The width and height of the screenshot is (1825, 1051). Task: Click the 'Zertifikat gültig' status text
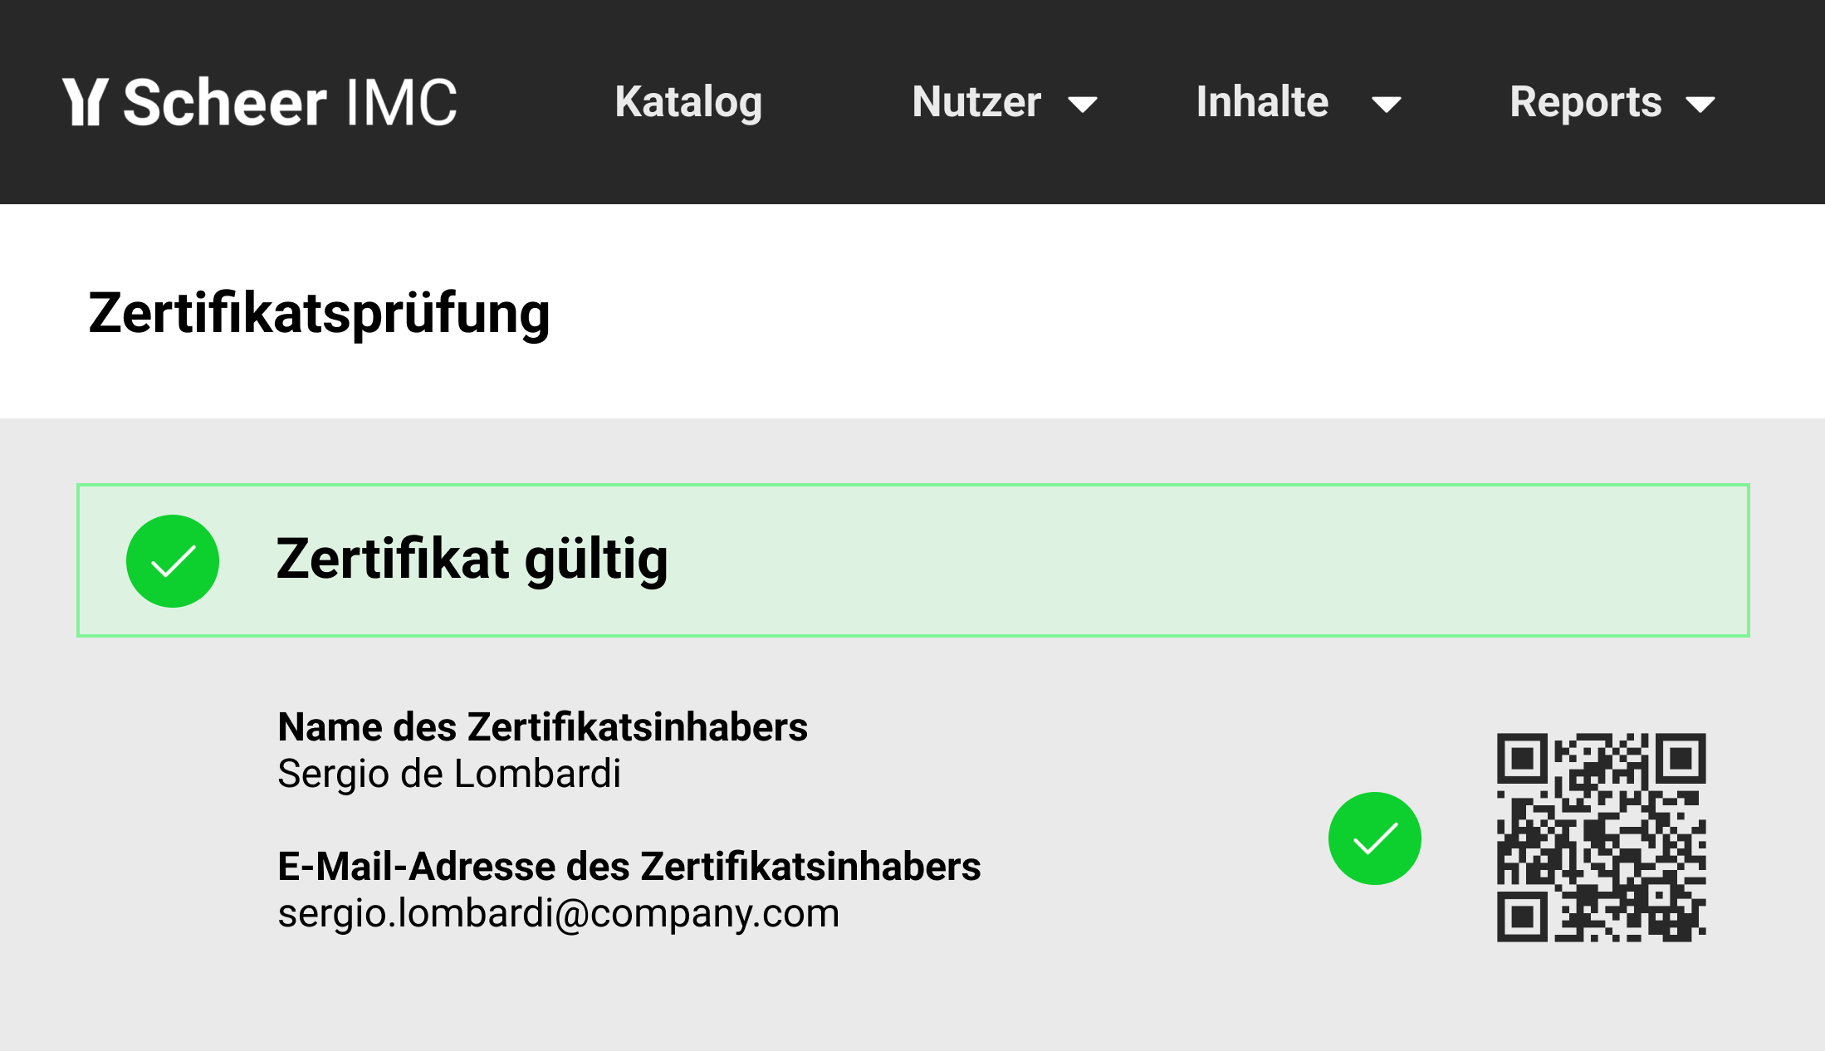click(x=472, y=560)
